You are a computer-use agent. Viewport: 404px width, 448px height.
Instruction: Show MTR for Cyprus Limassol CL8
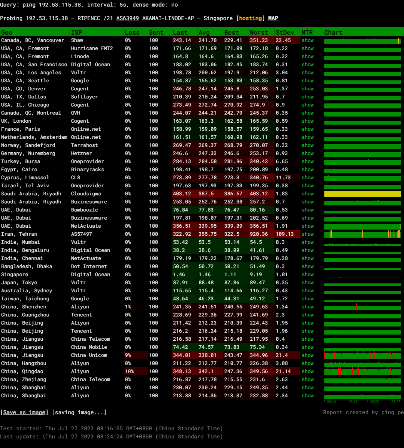[308, 177]
